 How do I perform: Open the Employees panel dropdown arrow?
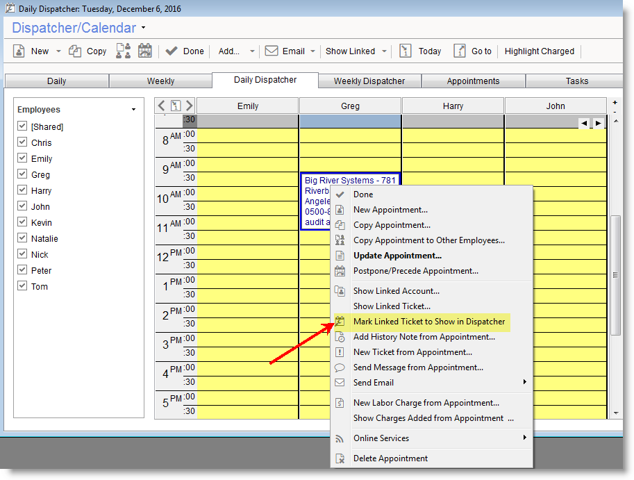click(133, 110)
